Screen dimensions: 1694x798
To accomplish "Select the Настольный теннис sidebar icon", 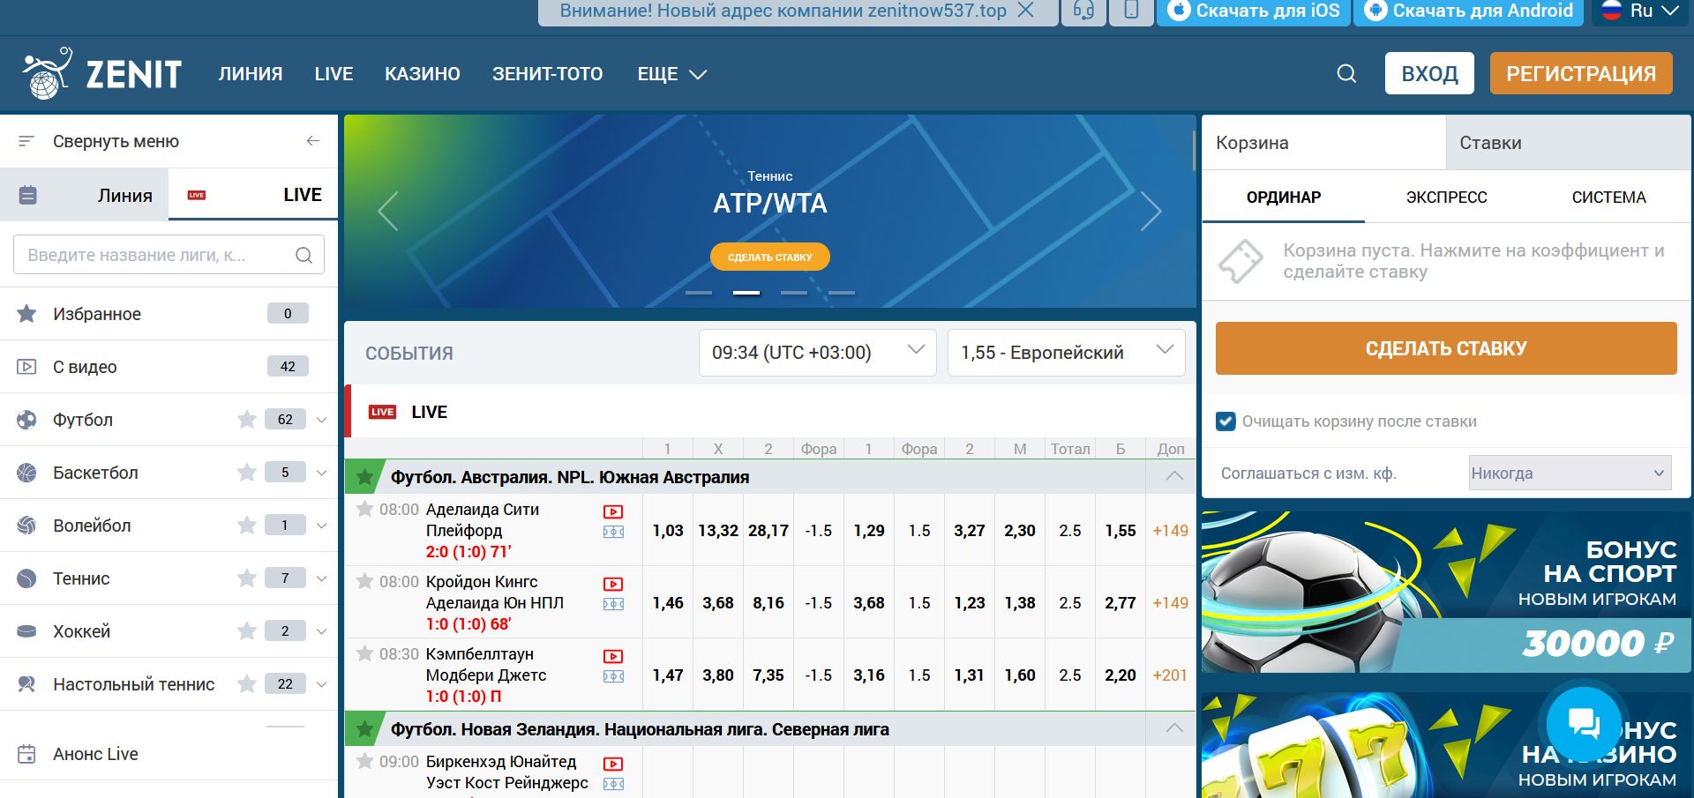I will [26, 683].
